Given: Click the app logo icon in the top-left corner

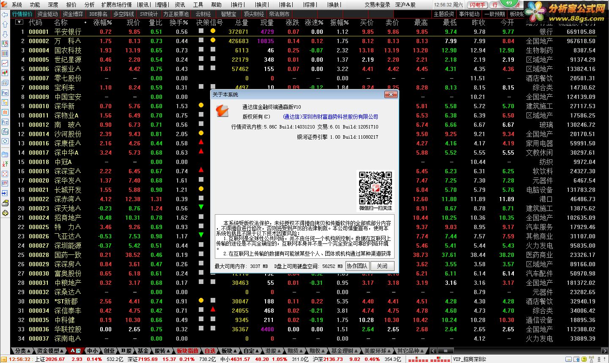Looking at the screenshot, I should [4, 4].
